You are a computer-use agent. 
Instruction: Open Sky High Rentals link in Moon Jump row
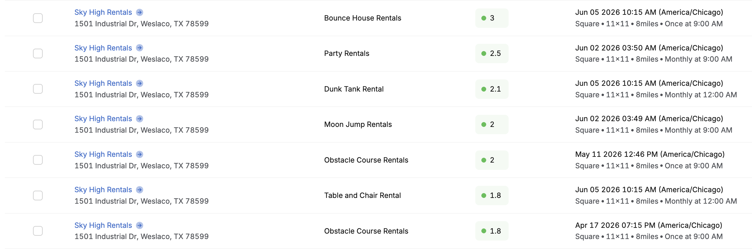[103, 119]
